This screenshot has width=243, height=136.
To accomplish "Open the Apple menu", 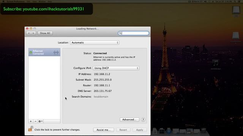I will (3, 2).
